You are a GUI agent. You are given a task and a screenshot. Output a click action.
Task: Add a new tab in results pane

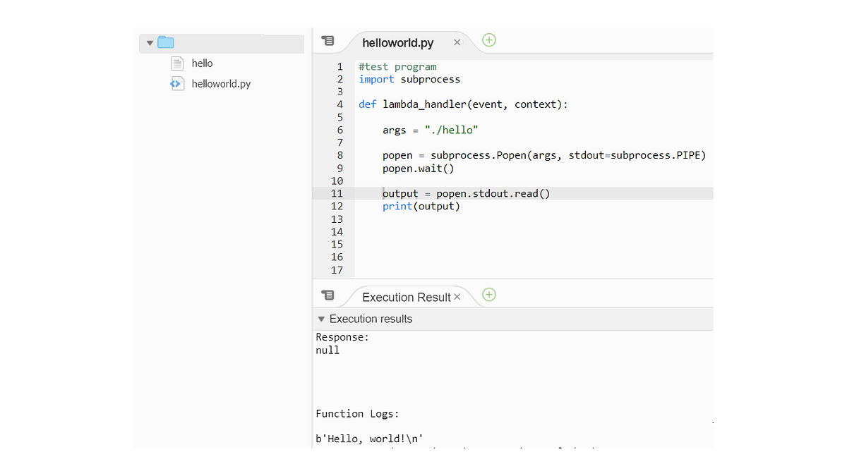489,295
